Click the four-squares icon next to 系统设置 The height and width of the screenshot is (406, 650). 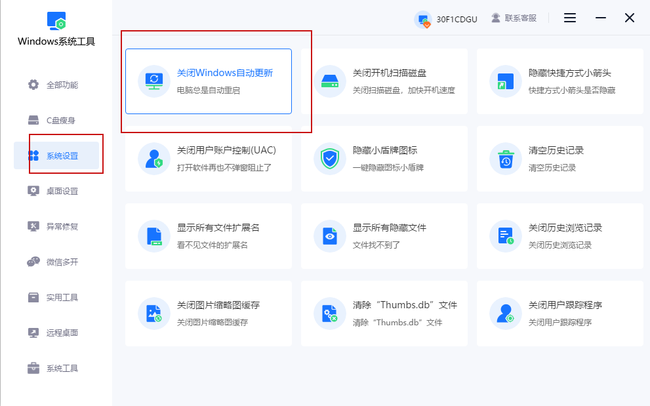tap(33, 155)
